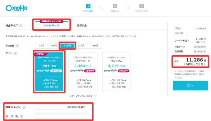Select the スタンダード plan card
Viewport: 211px width, 121px height.
click(x=83, y=71)
